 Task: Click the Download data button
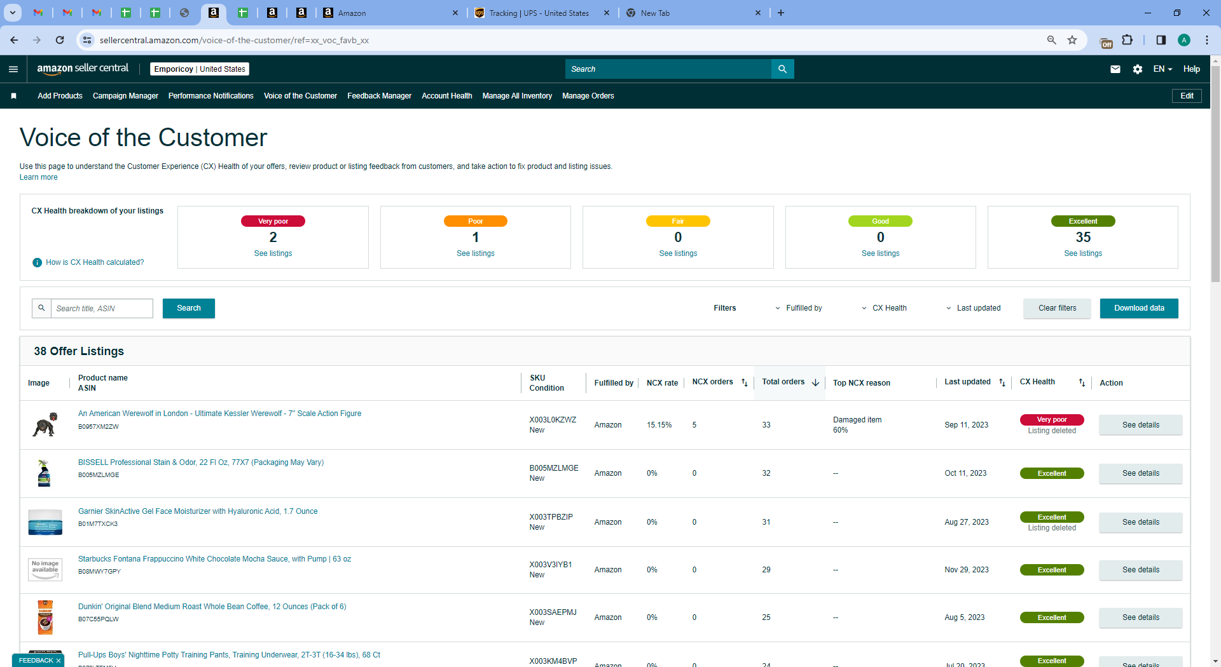click(1139, 308)
